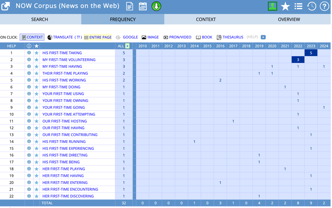
Task: Click the HELP column header
Action: pos(11,46)
